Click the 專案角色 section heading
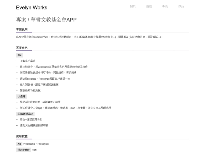This screenshot has width=205, height=153. click(x=22, y=48)
